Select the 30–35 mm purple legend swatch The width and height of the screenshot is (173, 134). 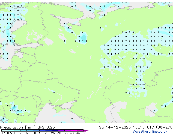61,130
